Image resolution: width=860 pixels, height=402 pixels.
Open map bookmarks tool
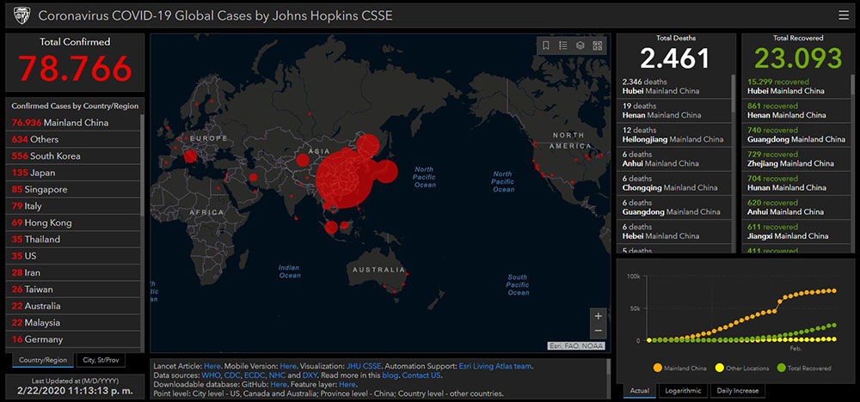pos(545,46)
